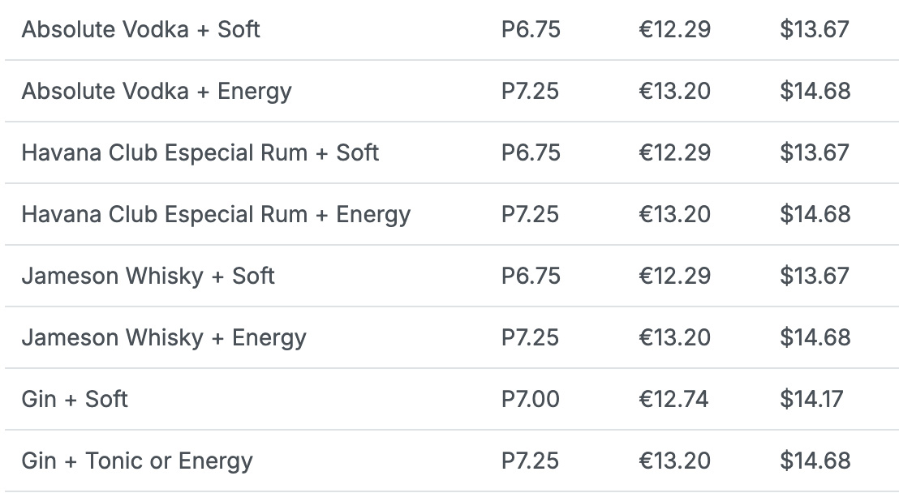Click the Jameson Whisky + Energy row label
The width and height of the screenshot is (899, 493).
click(x=164, y=337)
